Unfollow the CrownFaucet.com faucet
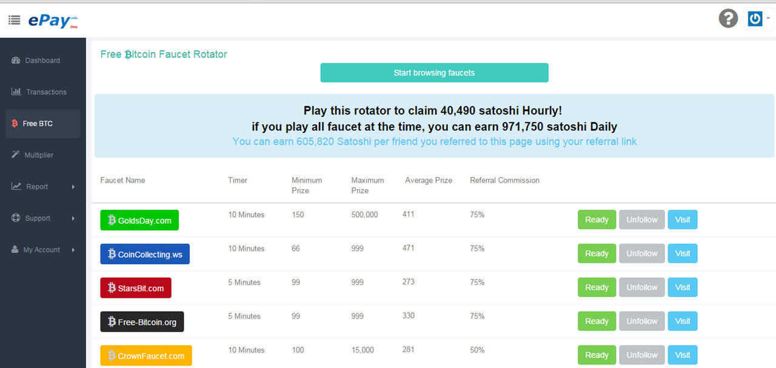 (x=642, y=355)
